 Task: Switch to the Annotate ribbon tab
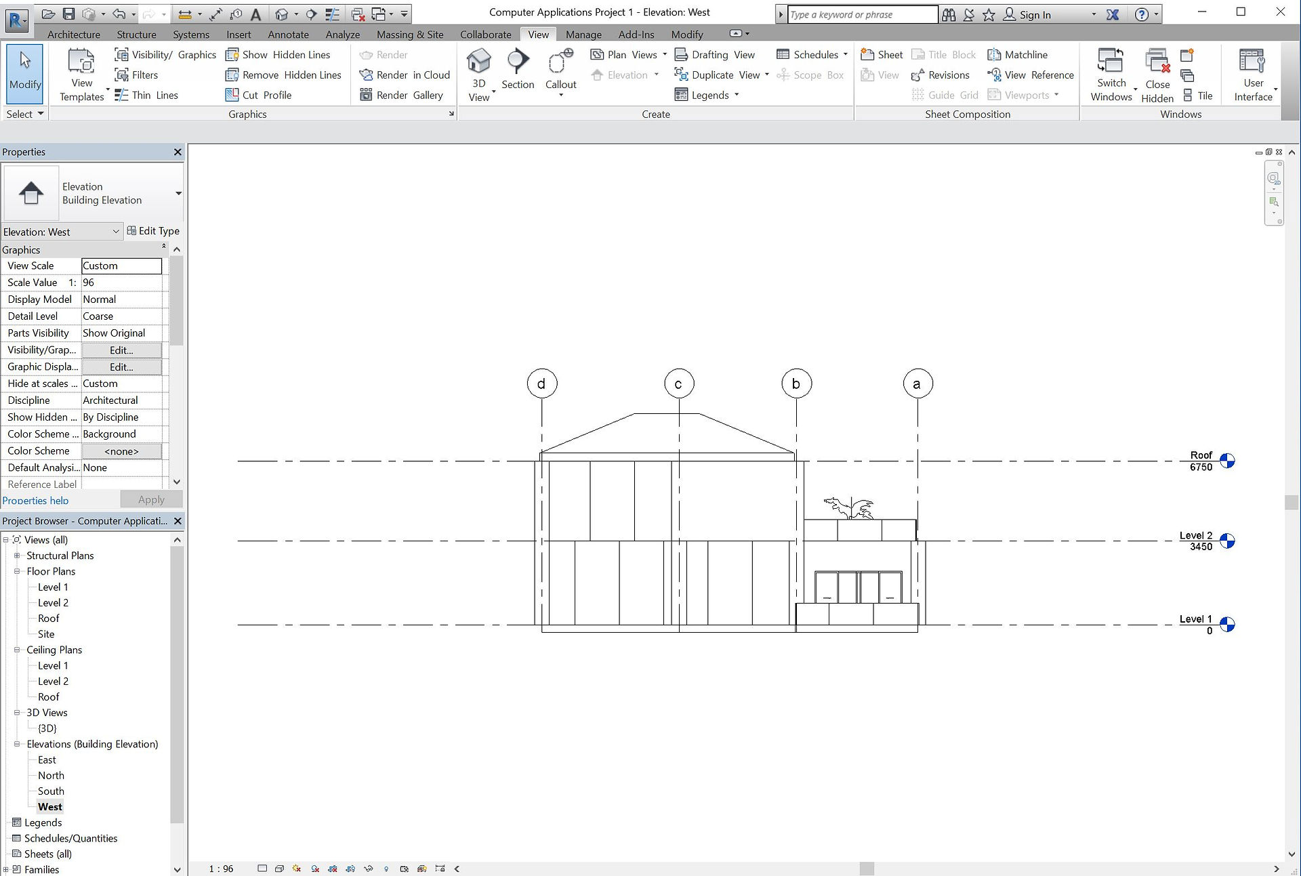pyautogui.click(x=288, y=35)
